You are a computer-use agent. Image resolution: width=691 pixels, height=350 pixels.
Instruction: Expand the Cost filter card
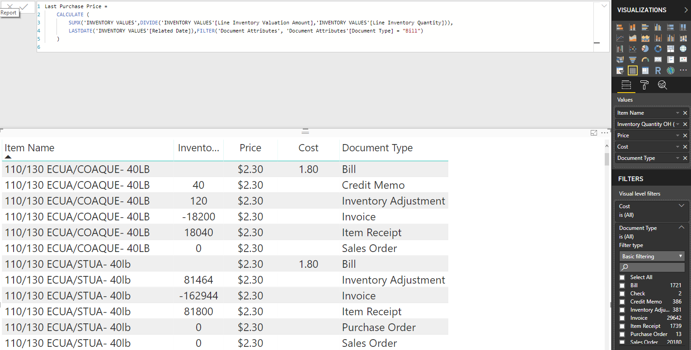tap(682, 206)
